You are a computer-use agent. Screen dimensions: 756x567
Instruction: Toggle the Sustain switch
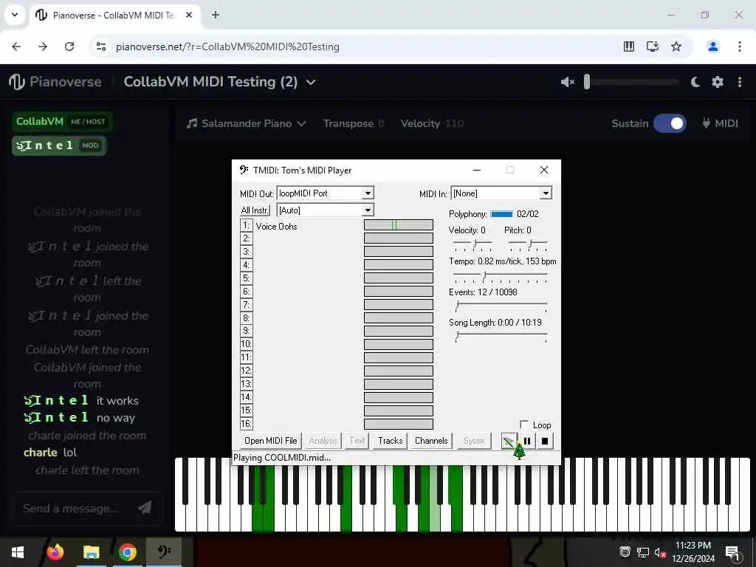point(670,123)
